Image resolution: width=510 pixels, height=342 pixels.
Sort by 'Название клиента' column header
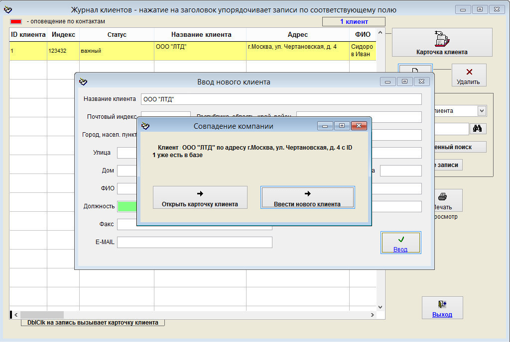(x=201, y=35)
